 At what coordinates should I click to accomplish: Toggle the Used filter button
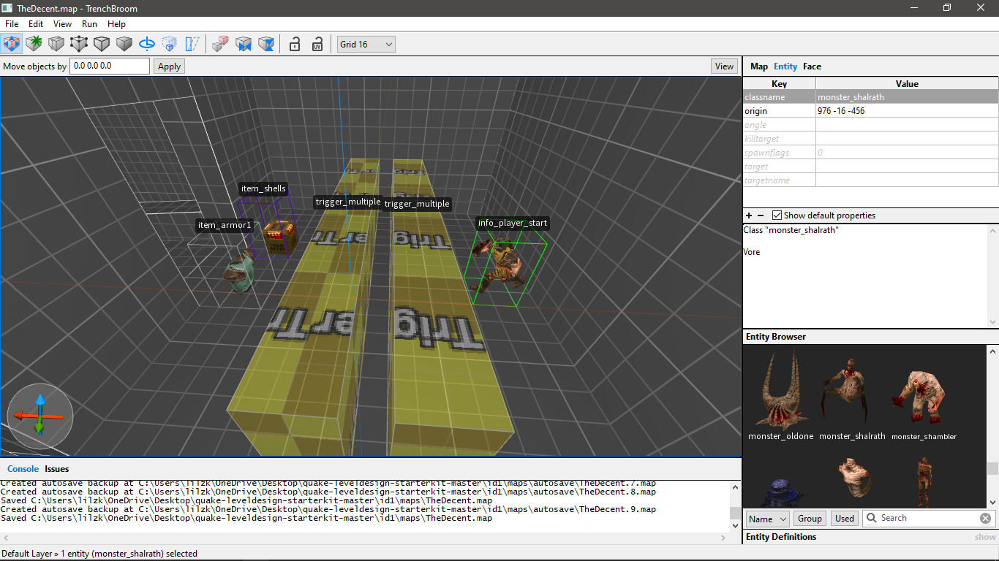tap(845, 519)
